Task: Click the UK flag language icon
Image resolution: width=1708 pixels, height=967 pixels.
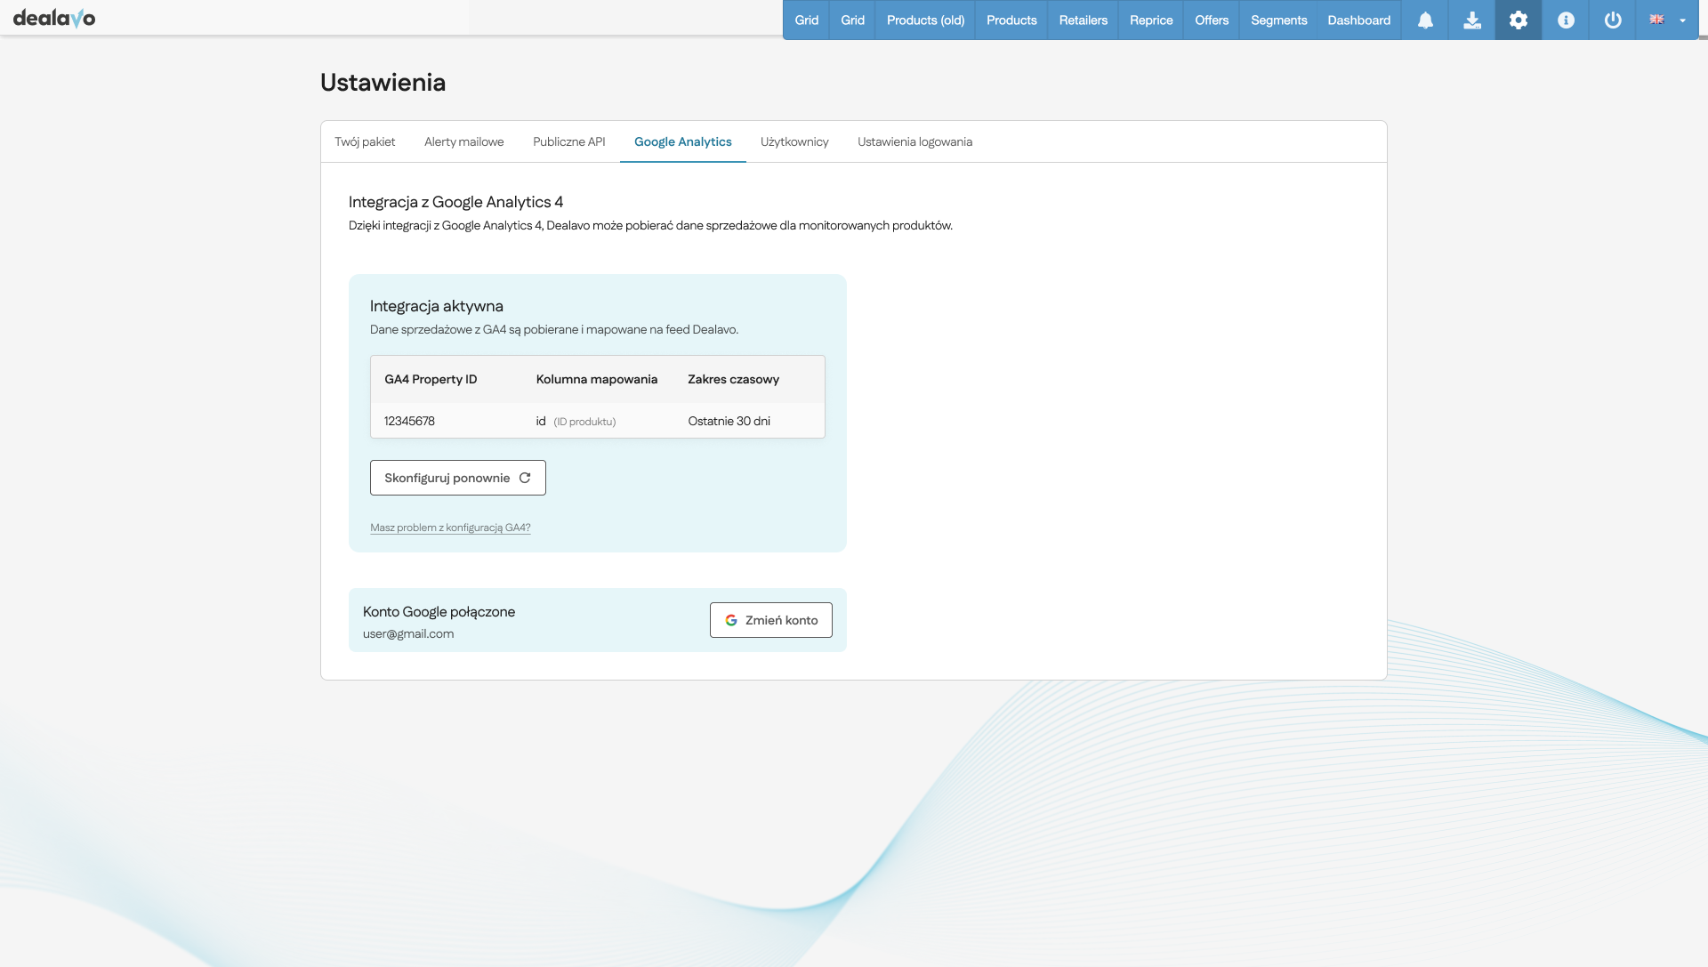Action: point(1656,20)
